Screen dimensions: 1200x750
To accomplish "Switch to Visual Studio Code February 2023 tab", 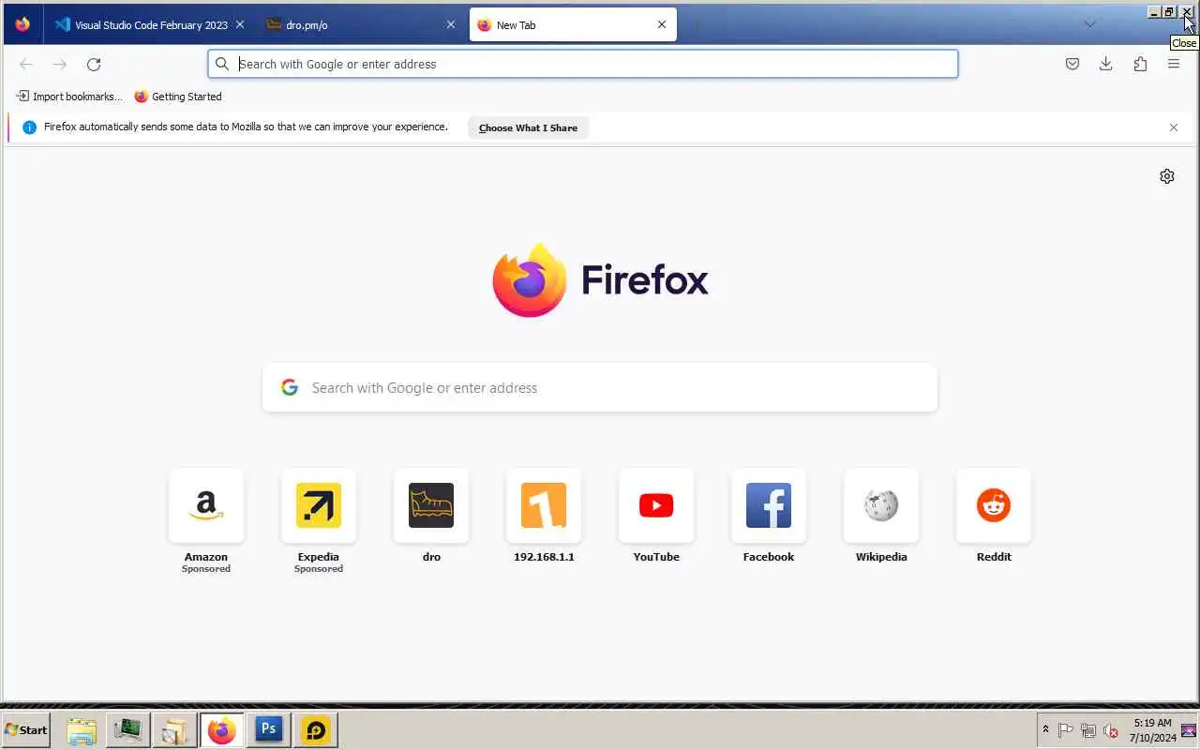I will [150, 25].
